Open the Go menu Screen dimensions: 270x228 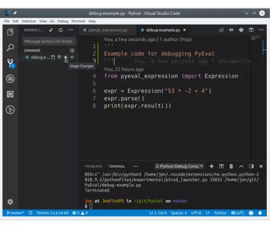52,21
